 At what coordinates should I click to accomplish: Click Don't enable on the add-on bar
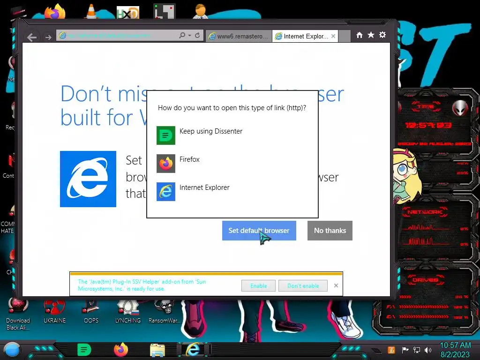(x=303, y=285)
